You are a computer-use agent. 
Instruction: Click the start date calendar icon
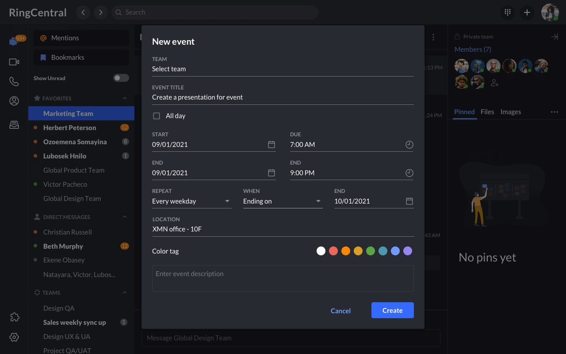[272, 145]
